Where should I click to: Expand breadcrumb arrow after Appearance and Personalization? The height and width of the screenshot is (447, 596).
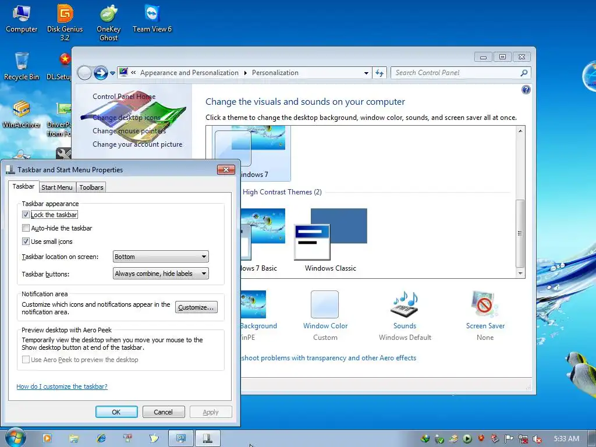pos(245,73)
